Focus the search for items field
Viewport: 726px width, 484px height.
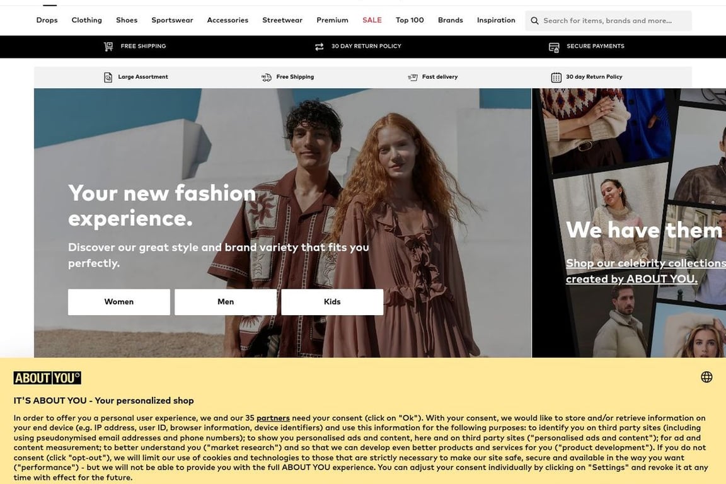608,21
